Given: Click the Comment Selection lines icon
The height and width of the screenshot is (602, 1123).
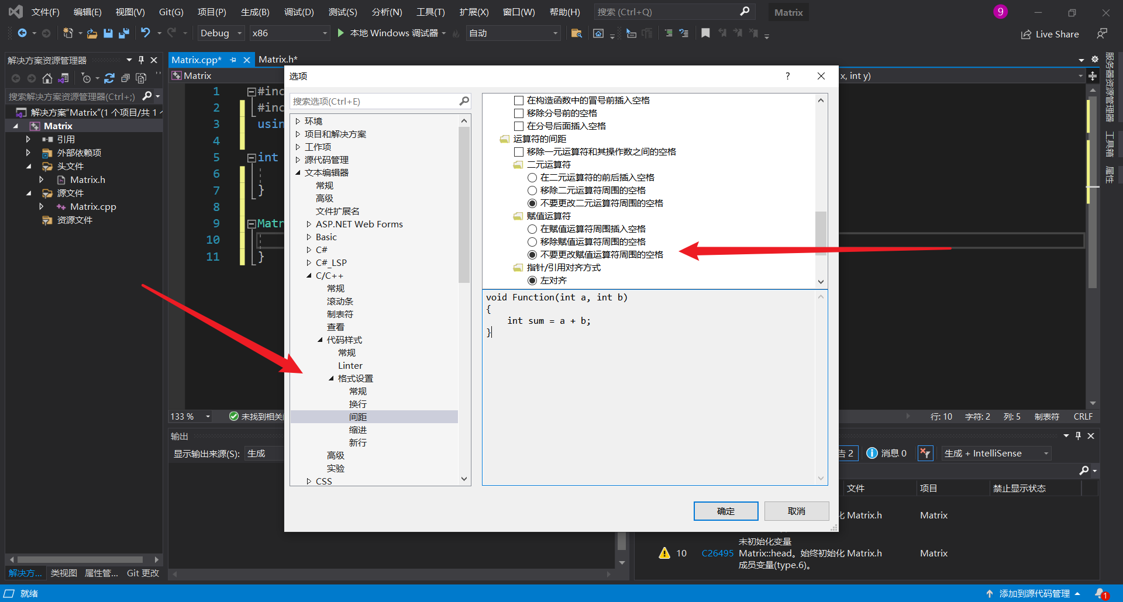Looking at the screenshot, I should [x=669, y=33].
